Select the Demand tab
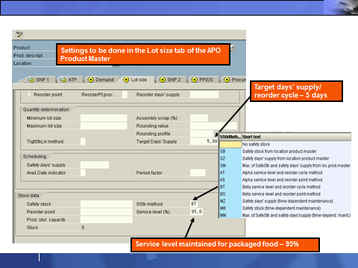 tap(101, 80)
